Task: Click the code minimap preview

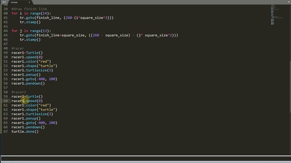Action: [x=276, y=15]
